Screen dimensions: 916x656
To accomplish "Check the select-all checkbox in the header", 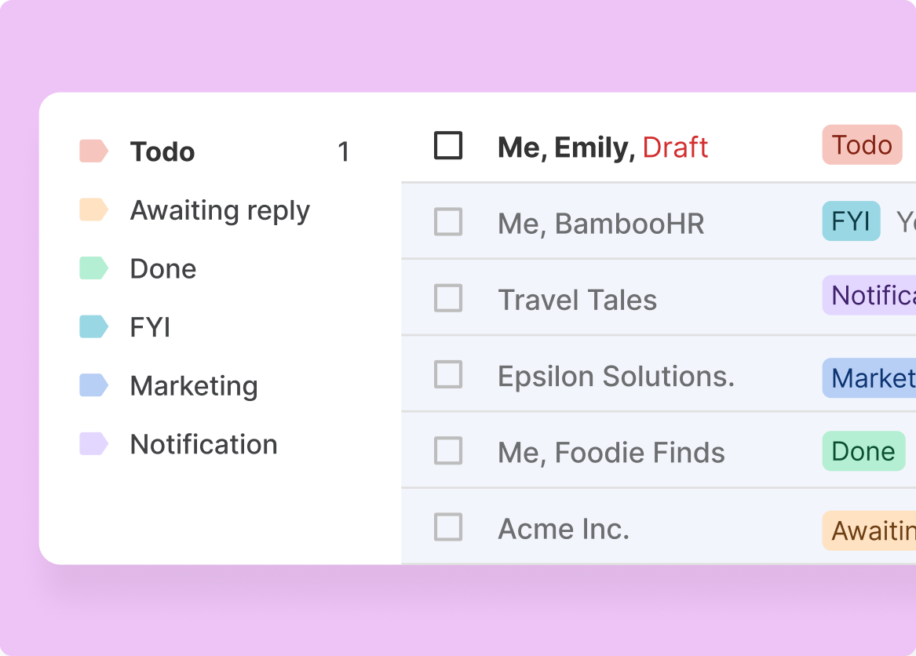I will point(448,145).
